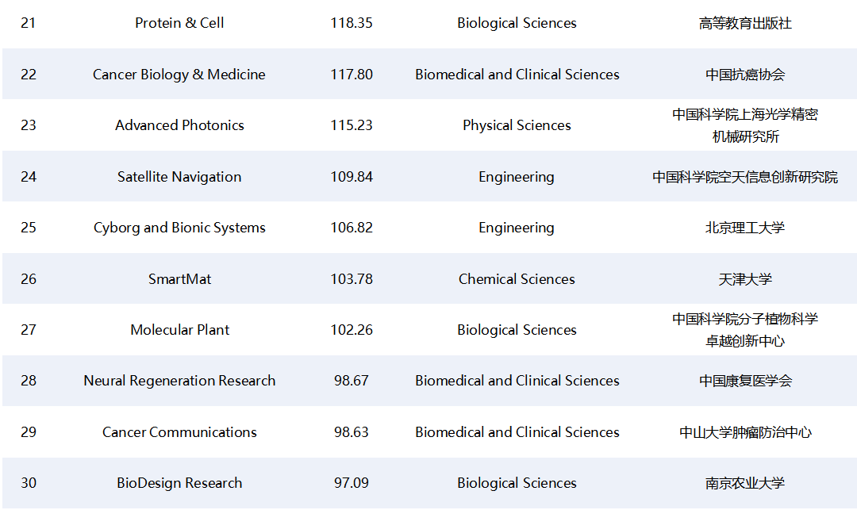The height and width of the screenshot is (510, 857).
Task: Open Neural Regeneration Research entry
Action: [179, 381]
